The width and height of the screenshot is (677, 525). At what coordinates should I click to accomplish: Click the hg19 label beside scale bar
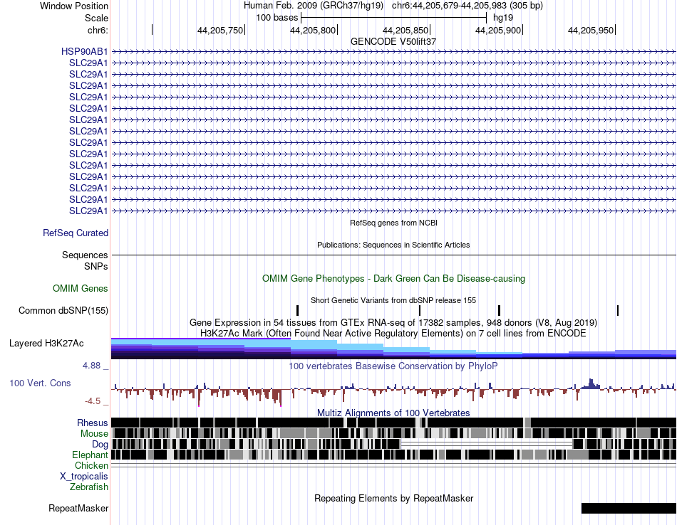503,18
